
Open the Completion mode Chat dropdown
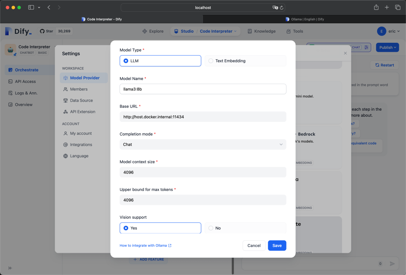(203, 144)
